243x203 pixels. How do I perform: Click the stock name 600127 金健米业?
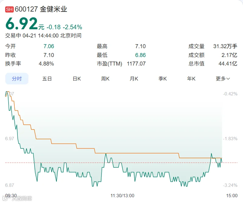(x=41, y=9)
